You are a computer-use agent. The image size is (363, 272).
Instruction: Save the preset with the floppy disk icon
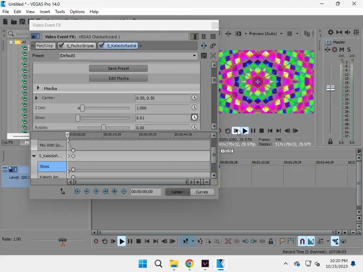coord(204,56)
